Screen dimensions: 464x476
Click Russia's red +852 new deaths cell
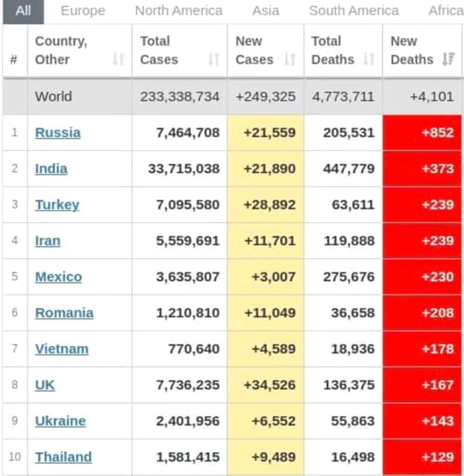[x=422, y=133]
